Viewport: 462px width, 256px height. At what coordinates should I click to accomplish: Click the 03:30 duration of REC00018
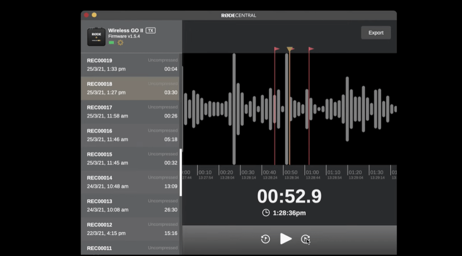coord(171,93)
